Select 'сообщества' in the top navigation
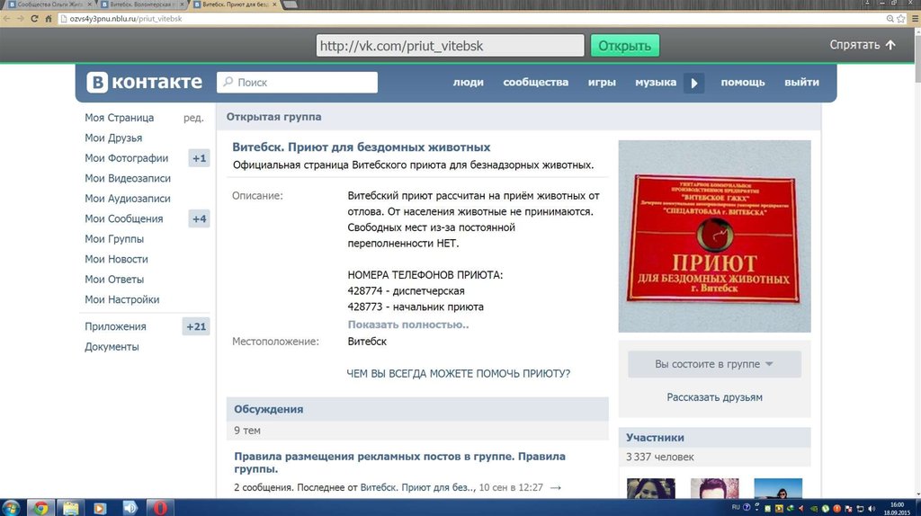 tap(535, 82)
